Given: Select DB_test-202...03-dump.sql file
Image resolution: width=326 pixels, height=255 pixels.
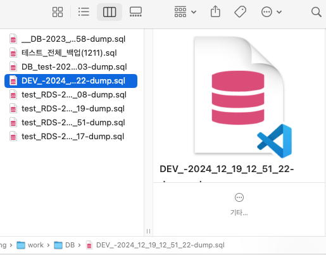Looking at the screenshot, I should tap(71, 67).
